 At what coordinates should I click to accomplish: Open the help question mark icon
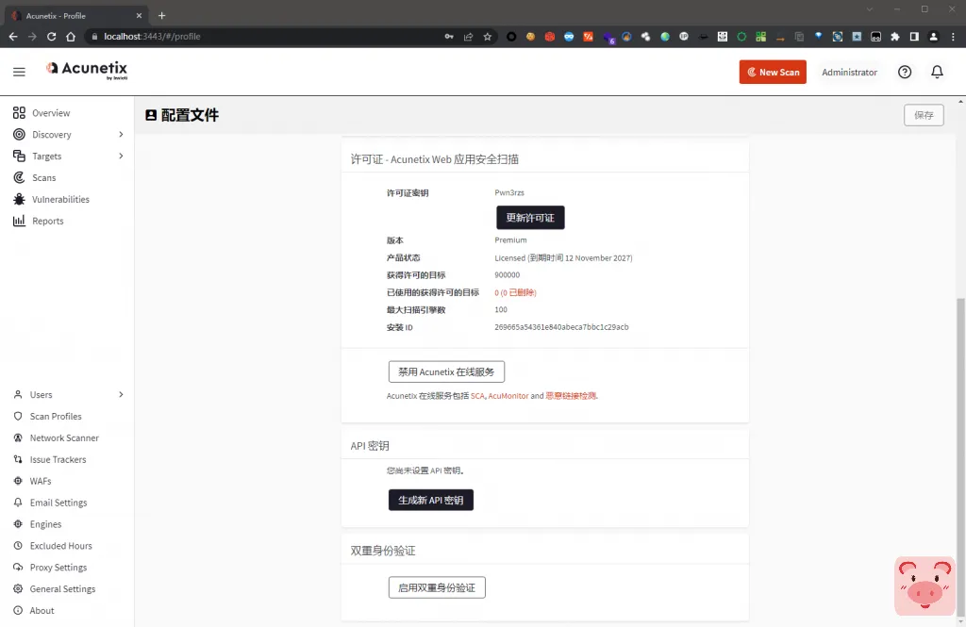click(905, 72)
